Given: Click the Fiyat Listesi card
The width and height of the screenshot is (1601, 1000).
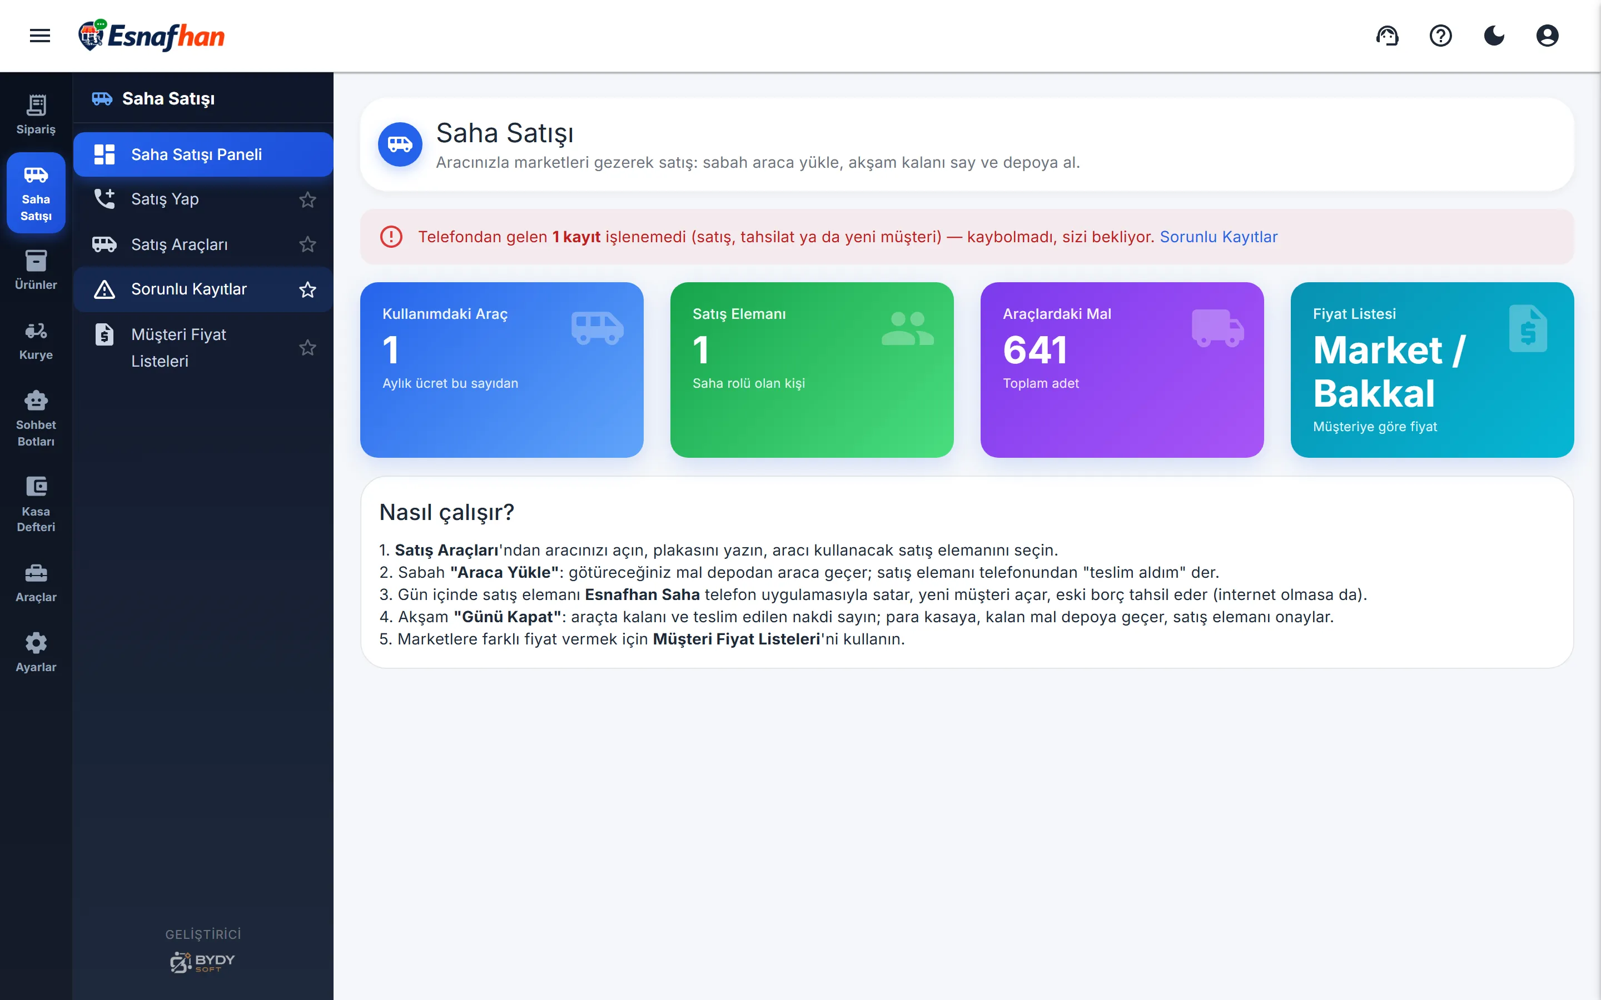Looking at the screenshot, I should (x=1433, y=369).
